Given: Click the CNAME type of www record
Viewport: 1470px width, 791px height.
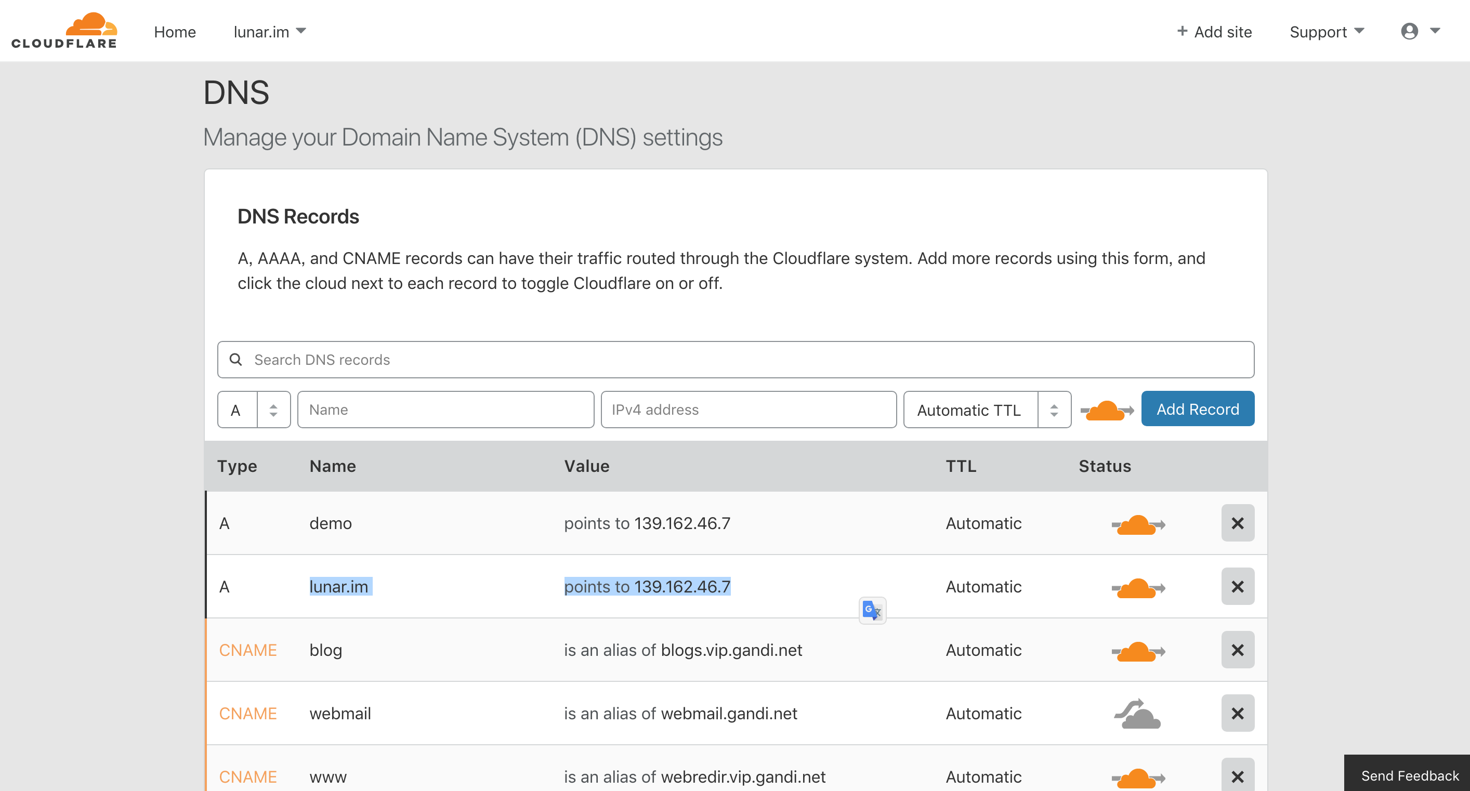Looking at the screenshot, I should point(247,777).
